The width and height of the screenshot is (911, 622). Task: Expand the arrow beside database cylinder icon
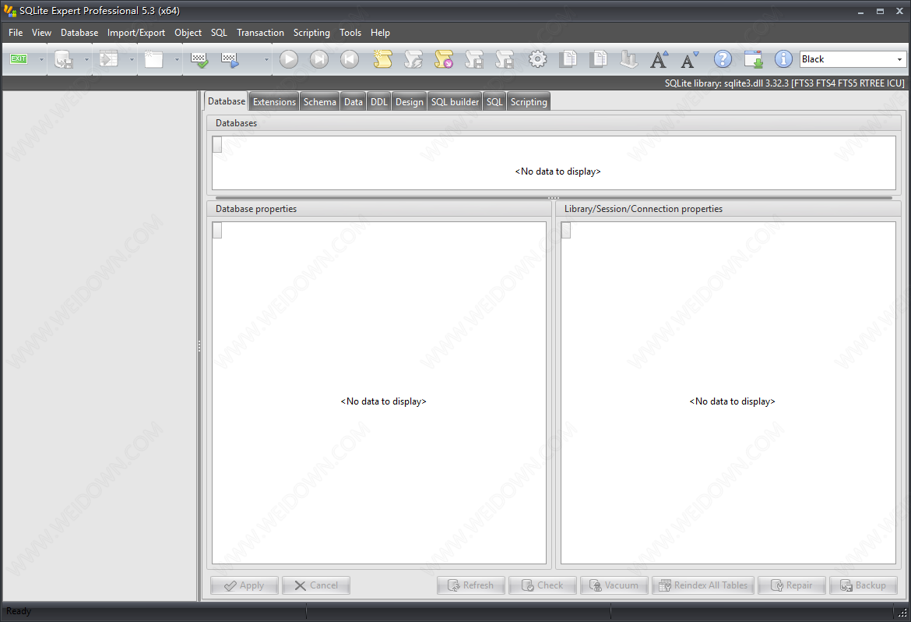pyautogui.click(x=86, y=59)
